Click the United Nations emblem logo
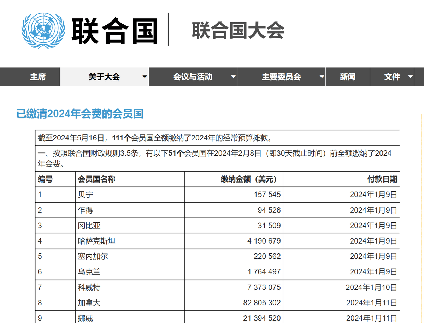This screenshot has width=424, height=323. tap(43, 30)
